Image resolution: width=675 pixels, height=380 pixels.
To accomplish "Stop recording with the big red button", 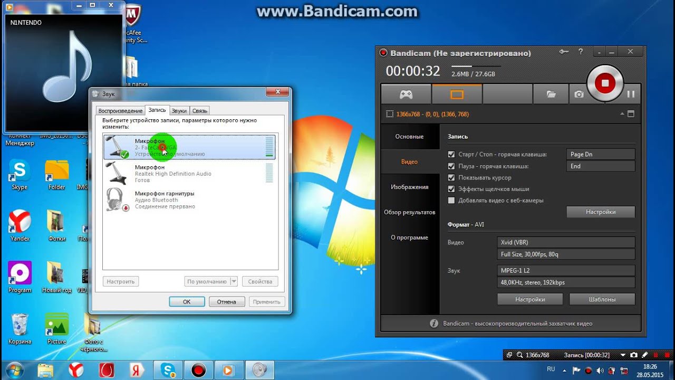I will [x=605, y=83].
